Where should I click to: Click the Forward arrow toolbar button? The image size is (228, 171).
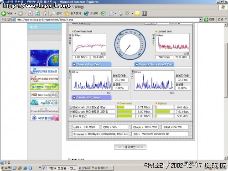(x=20, y=13)
